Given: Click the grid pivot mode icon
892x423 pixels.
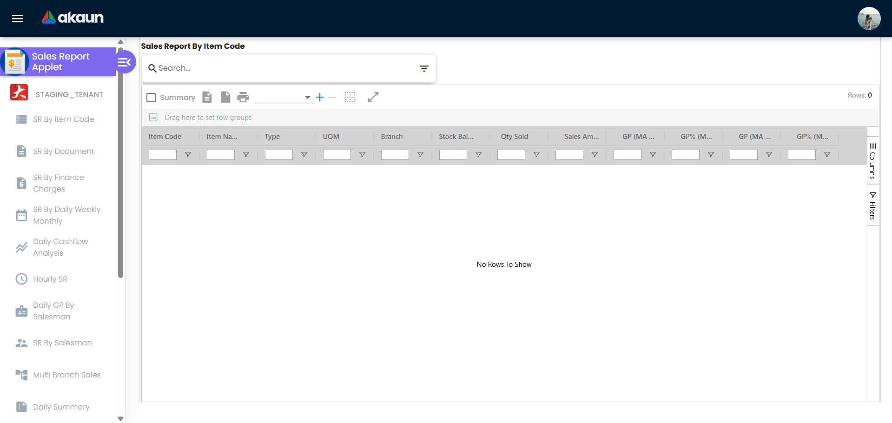Looking at the screenshot, I should click(350, 97).
